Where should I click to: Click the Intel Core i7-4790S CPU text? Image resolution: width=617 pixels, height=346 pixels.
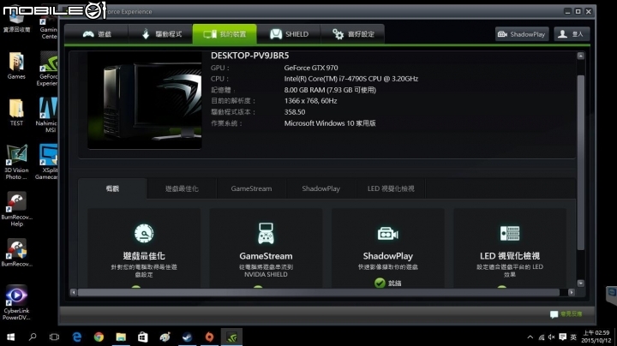tap(351, 79)
